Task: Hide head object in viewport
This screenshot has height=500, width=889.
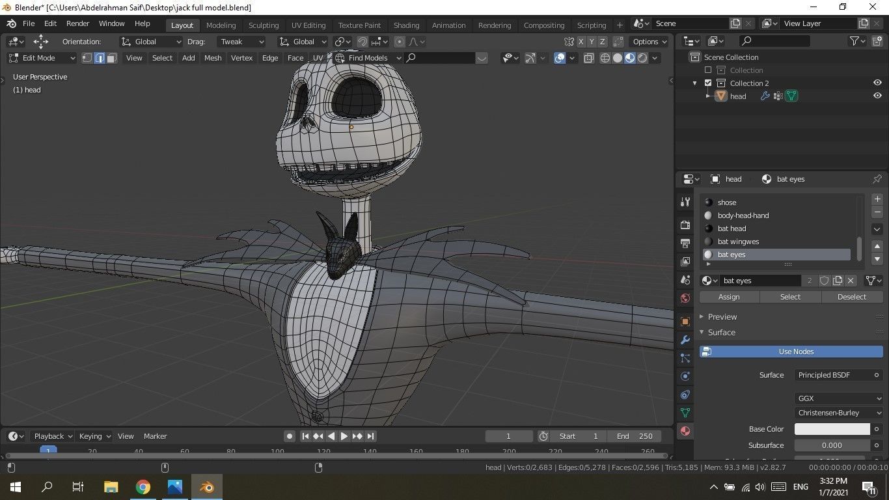Action: click(877, 96)
